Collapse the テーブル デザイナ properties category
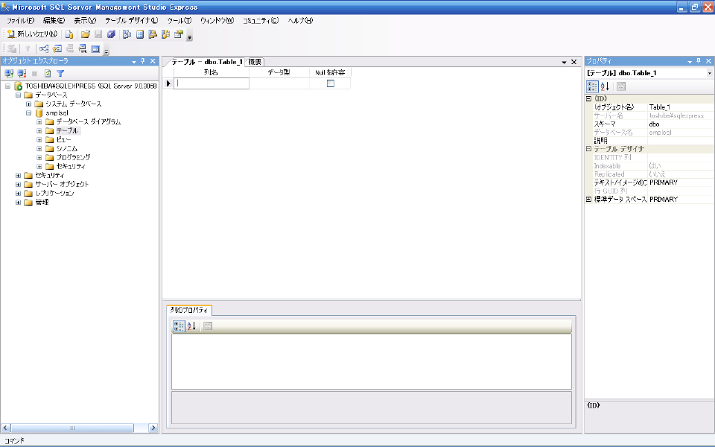 [588, 149]
